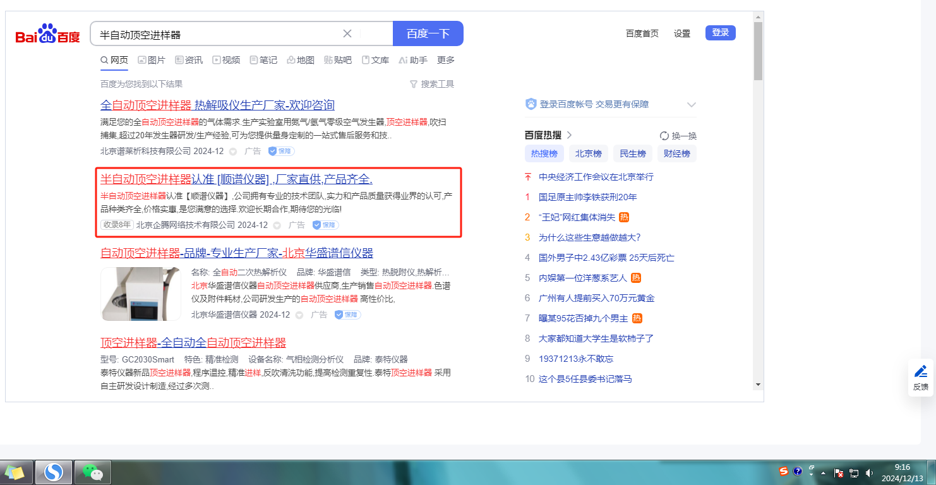Show hidden system tray icons arrow

pyautogui.click(x=823, y=472)
